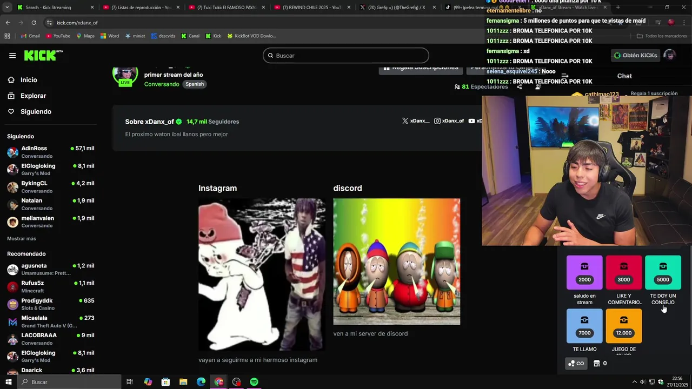The width and height of the screenshot is (692, 389).
Task: Open the tab search dropdown arrow
Action: click(x=6, y=8)
